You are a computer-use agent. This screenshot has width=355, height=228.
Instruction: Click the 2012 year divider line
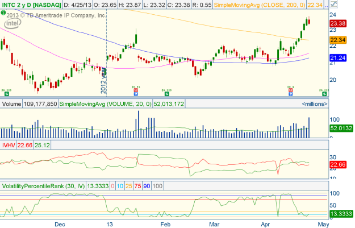point(106,57)
